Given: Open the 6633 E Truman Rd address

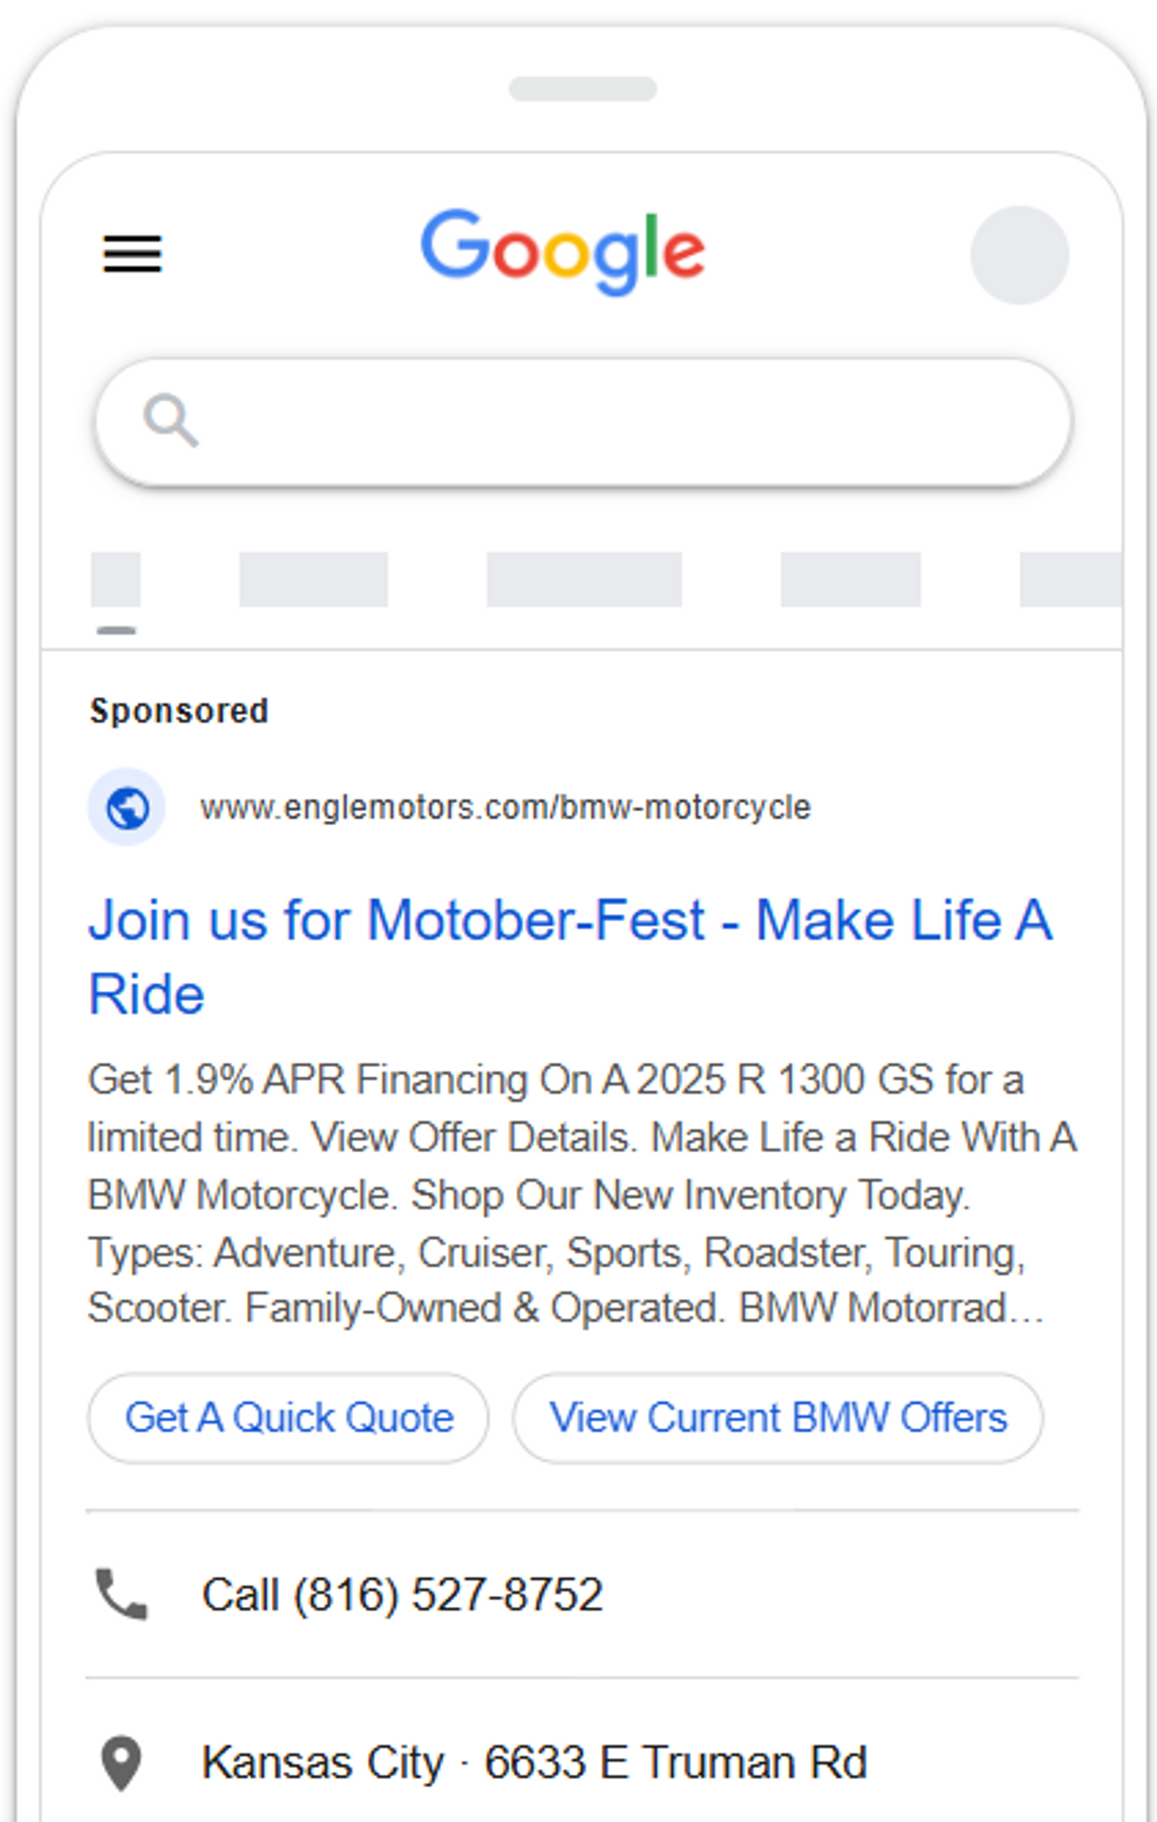Looking at the screenshot, I should (x=534, y=1762).
